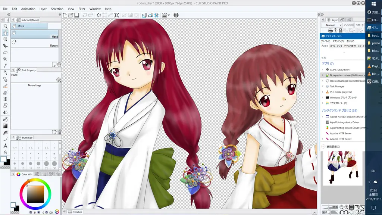Expand Notepad++ entry in Task Manager
This screenshot has height=215, width=382.
323,75
